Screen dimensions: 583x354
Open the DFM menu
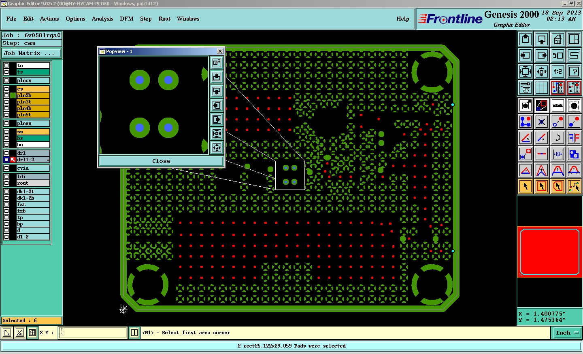coord(127,19)
